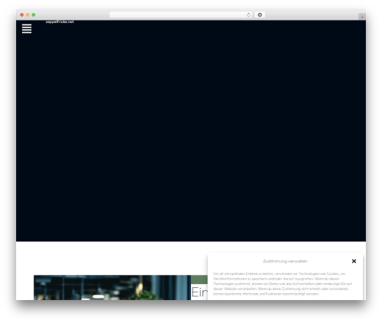The width and height of the screenshot is (382, 323).
Task: Click the browser address bar
Action: pyautogui.click(x=181, y=15)
